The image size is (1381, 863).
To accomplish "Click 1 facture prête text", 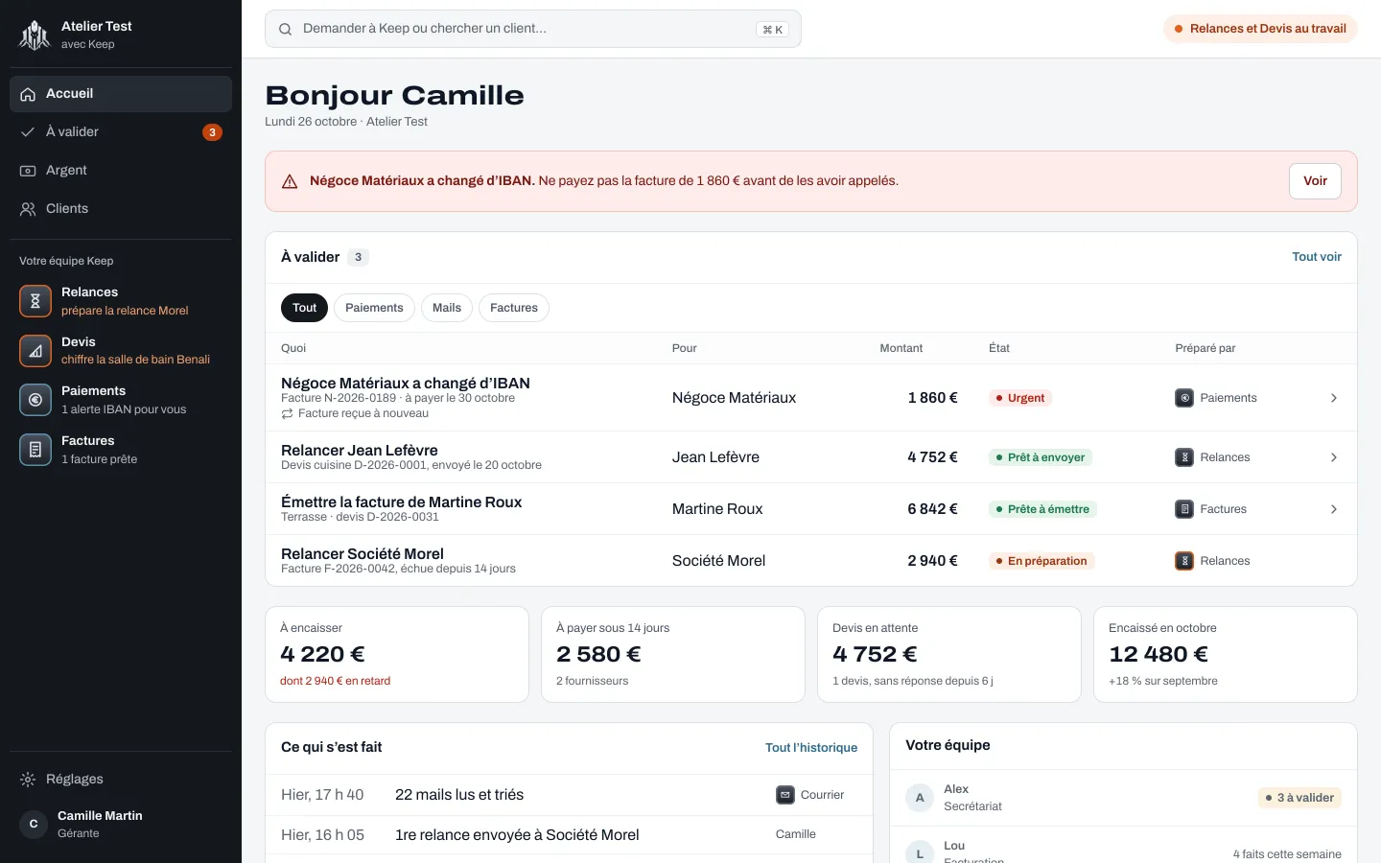I will pos(99,459).
